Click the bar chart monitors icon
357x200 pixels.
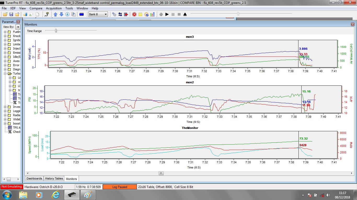click(x=152, y=14)
